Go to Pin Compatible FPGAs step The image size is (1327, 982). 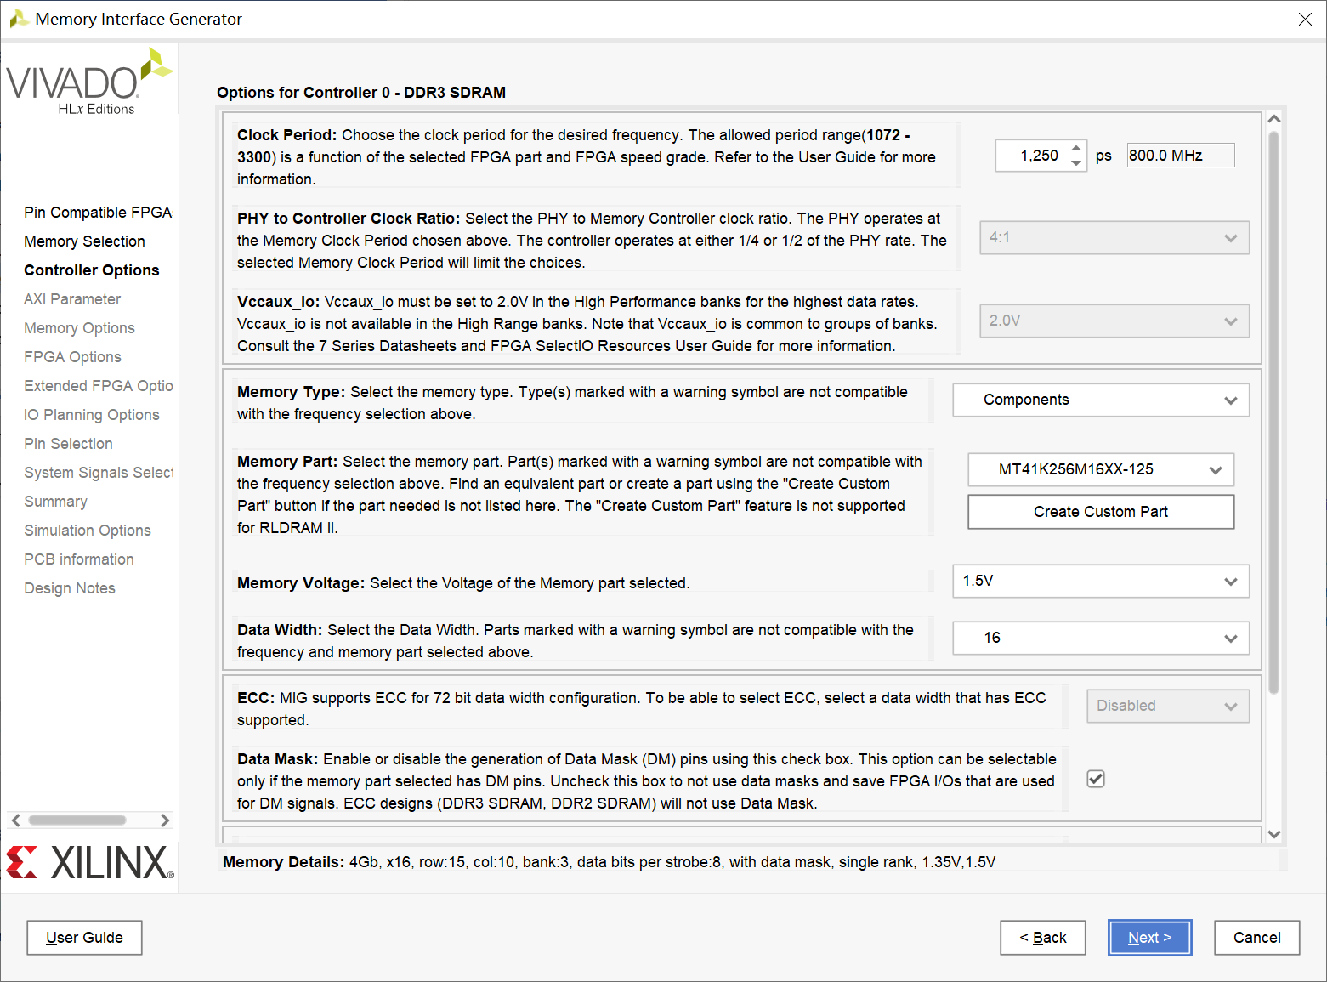[99, 213]
